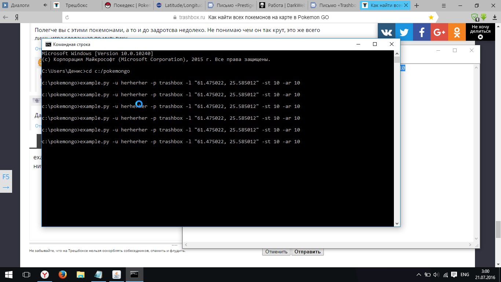
Task: Click the command prompt scrollbar up arrow
Action: coord(397,53)
